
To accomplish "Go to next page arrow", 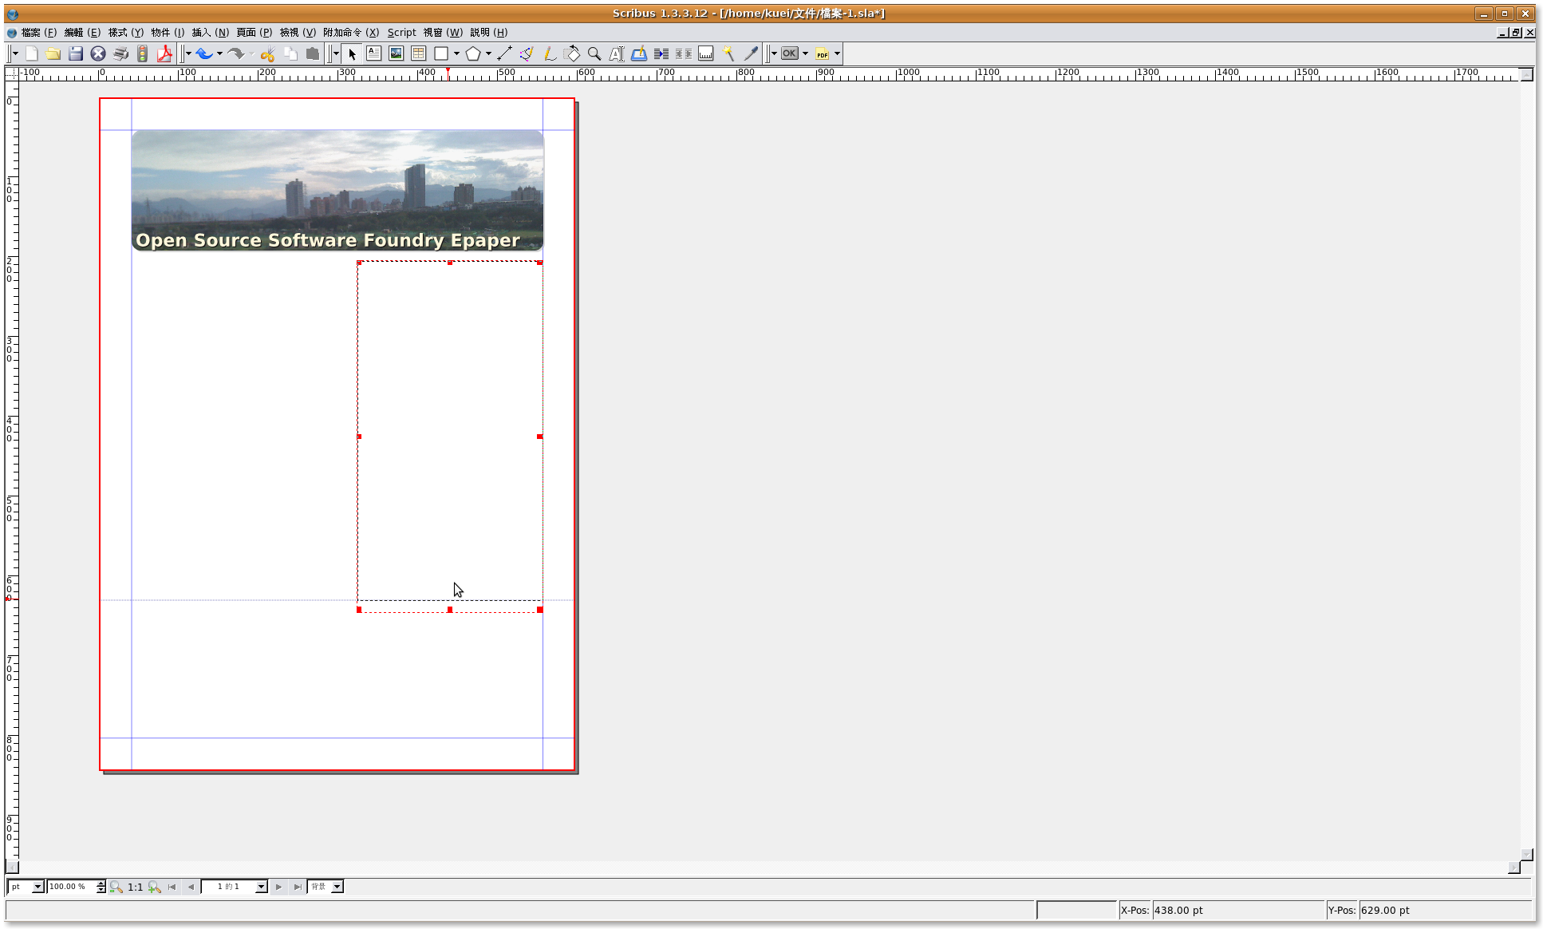I will coord(278,887).
